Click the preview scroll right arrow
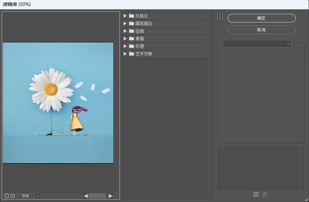This screenshot has height=202, width=309. point(110,196)
